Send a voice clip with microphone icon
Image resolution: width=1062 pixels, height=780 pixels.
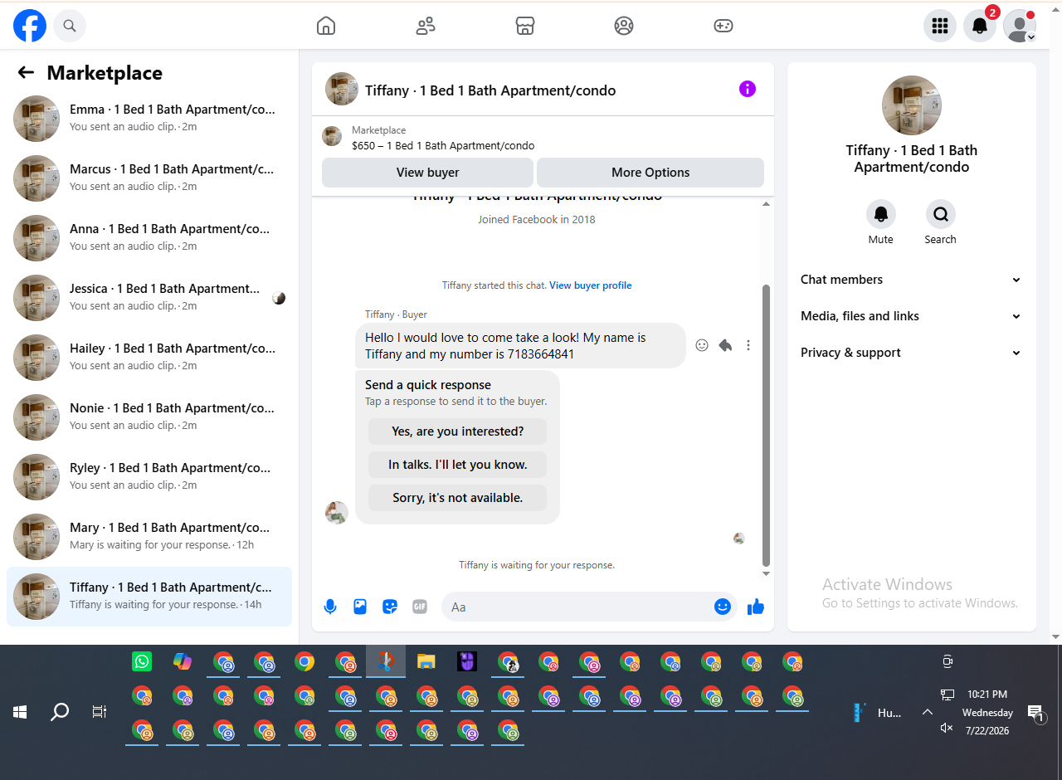[x=330, y=607]
